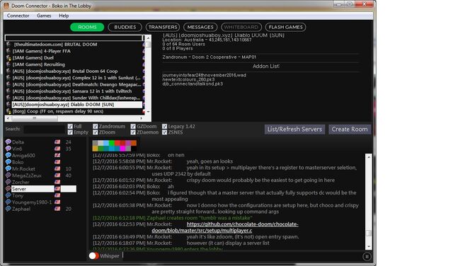The image size is (453, 266).
Task: Select the Diablo DOOM [SUN] room
Action: coord(77,104)
